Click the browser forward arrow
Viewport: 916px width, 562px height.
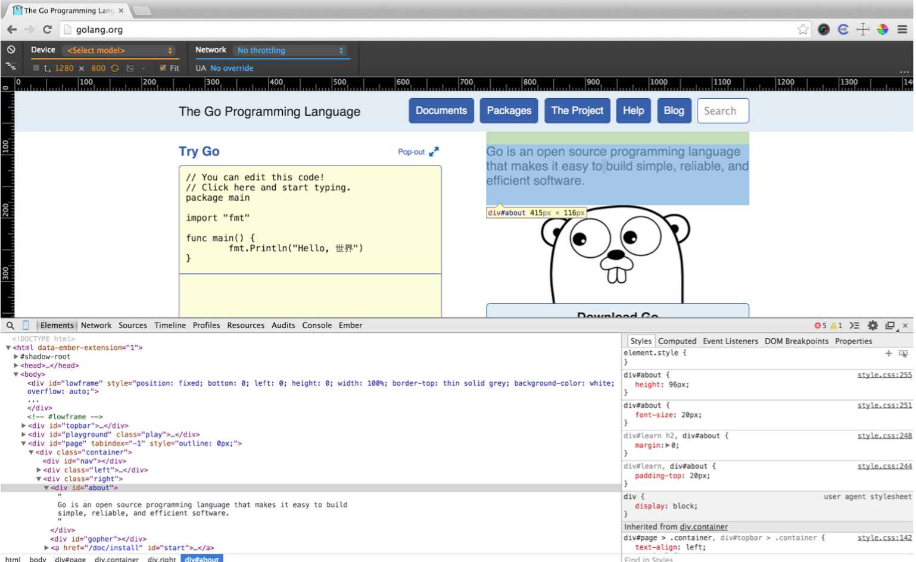pos(29,29)
